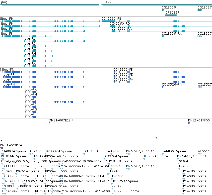The image size is (212, 195).
Task: Choose the CG42260-RA transcript label
Action: (121, 29)
